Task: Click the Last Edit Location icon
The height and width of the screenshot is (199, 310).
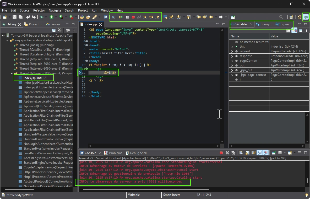Action: coord(198,17)
